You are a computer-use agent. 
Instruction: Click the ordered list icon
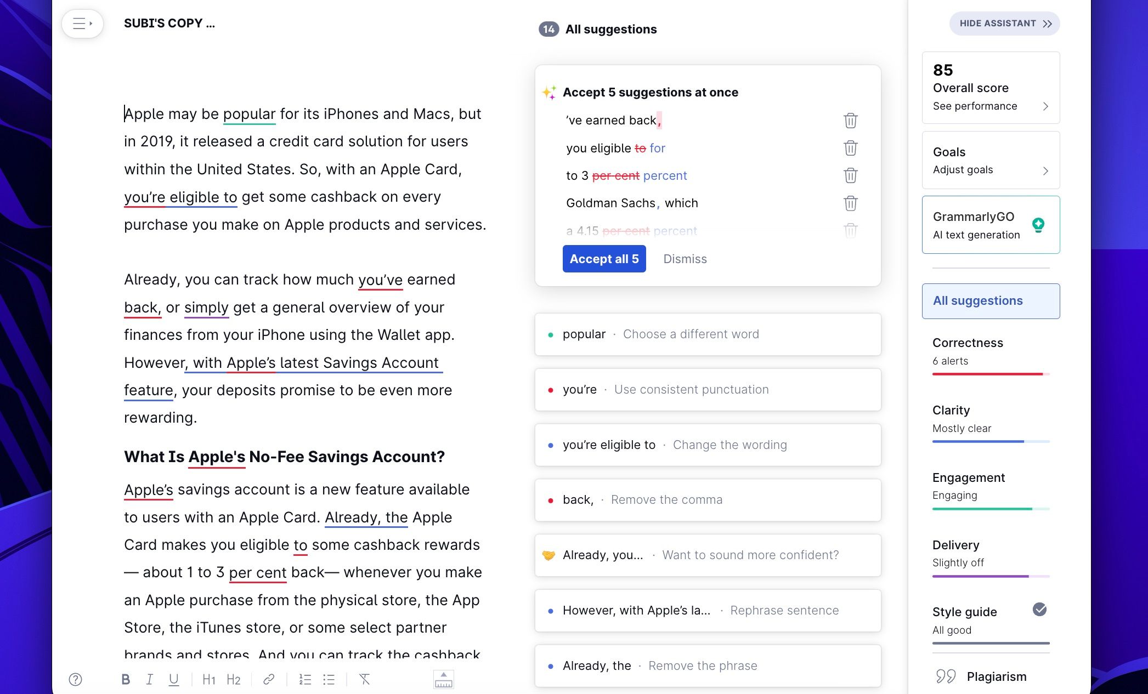coord(304,679)
